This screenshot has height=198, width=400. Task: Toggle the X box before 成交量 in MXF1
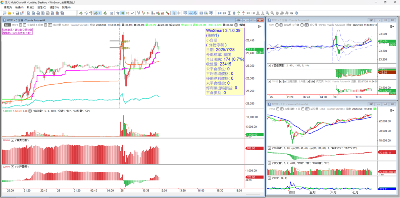pyautogui.click(x=30, y=111)
